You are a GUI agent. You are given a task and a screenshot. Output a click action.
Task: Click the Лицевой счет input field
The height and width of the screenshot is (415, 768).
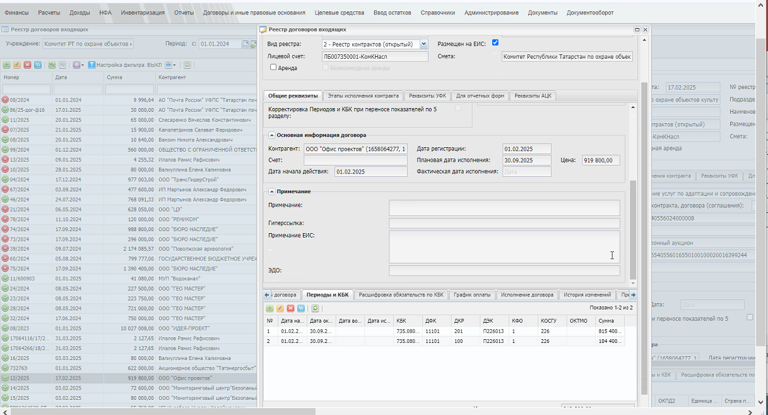[375, 56]
